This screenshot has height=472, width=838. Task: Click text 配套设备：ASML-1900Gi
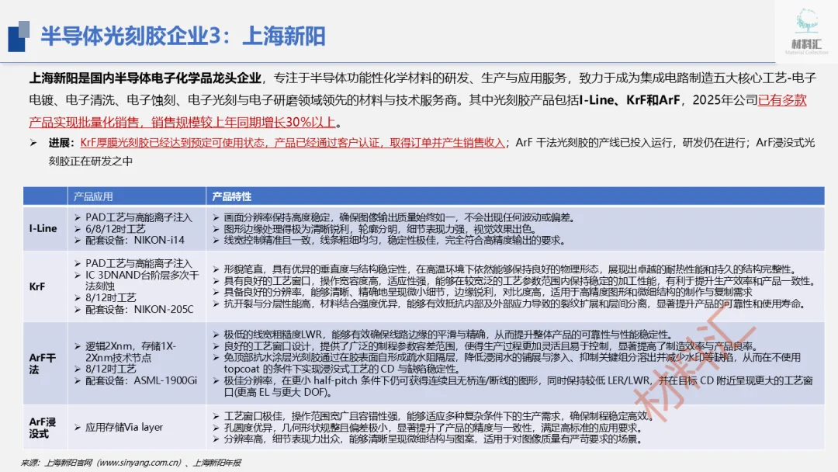pos(141,380)
